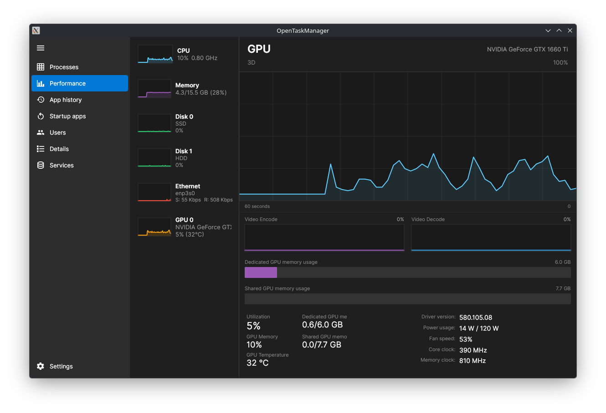Open Details using the list icon
606x413 pixels.
pos(41,149)
